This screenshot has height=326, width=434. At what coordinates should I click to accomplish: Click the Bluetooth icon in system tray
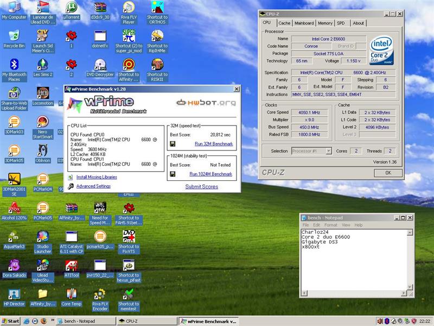387,321
